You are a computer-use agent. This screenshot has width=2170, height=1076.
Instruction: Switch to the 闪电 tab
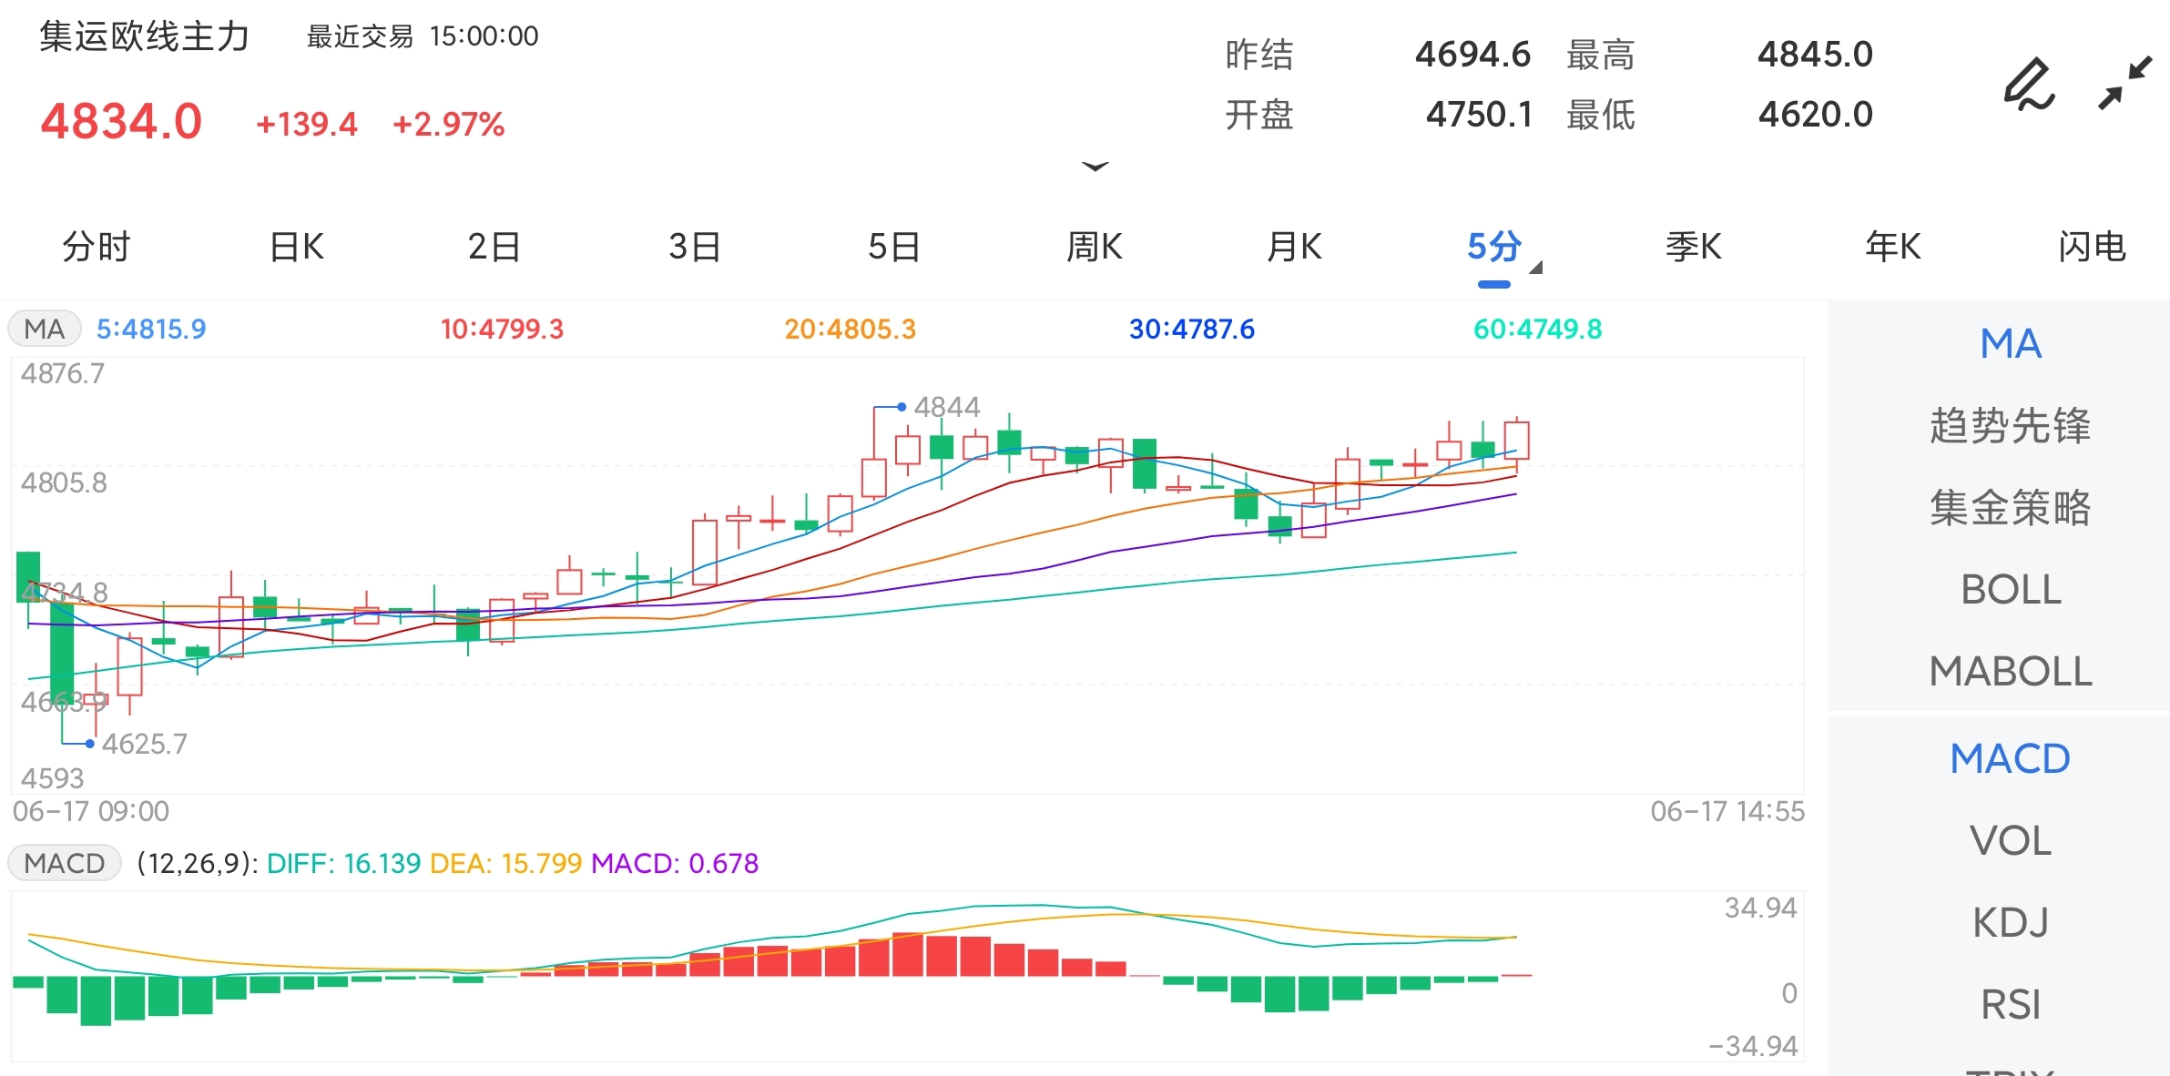coord(2093,247)
